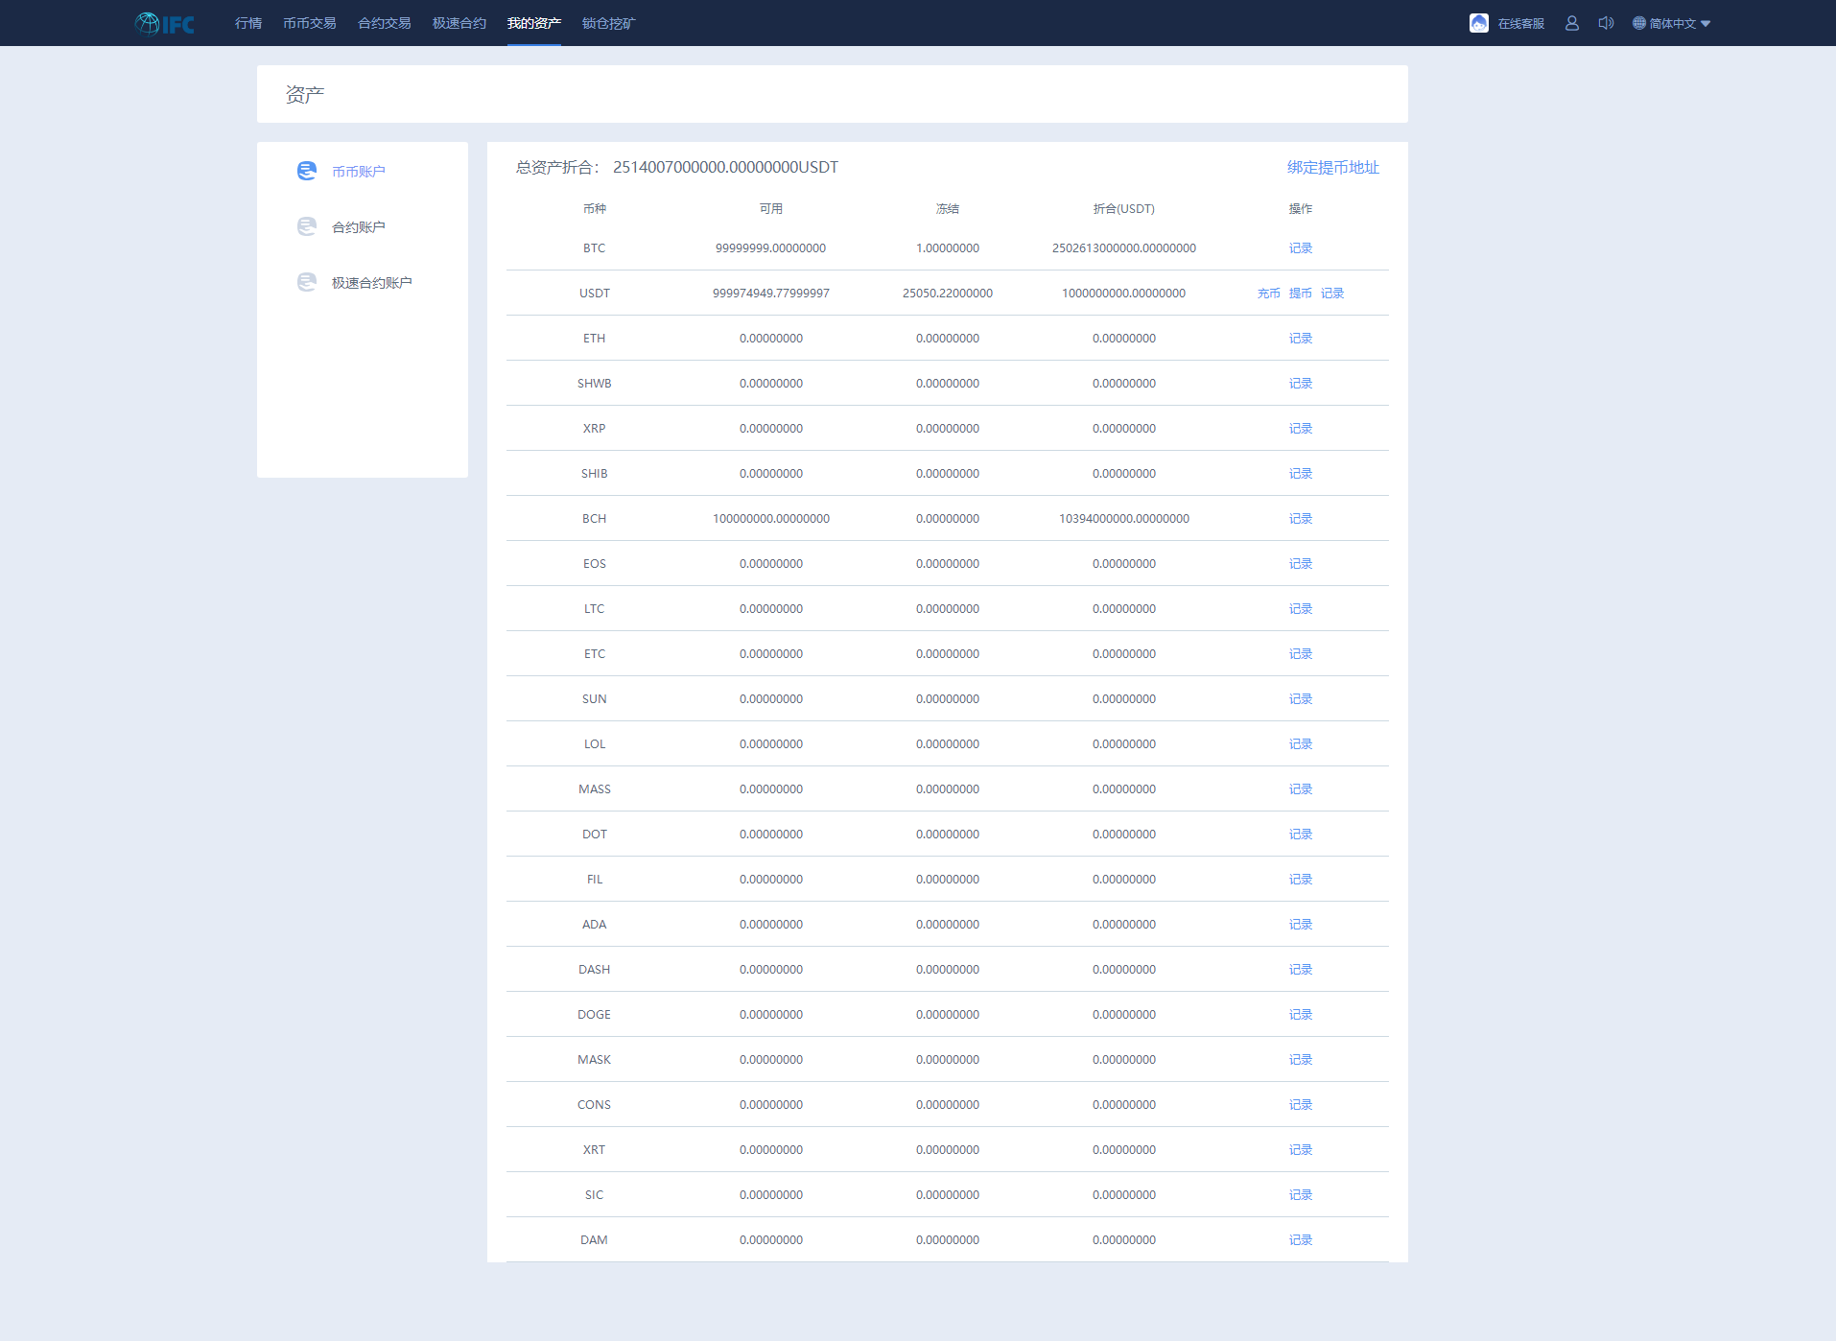View 记录 for the XRP row
Viewport: 1836px width, 1341px height.
1301,428
